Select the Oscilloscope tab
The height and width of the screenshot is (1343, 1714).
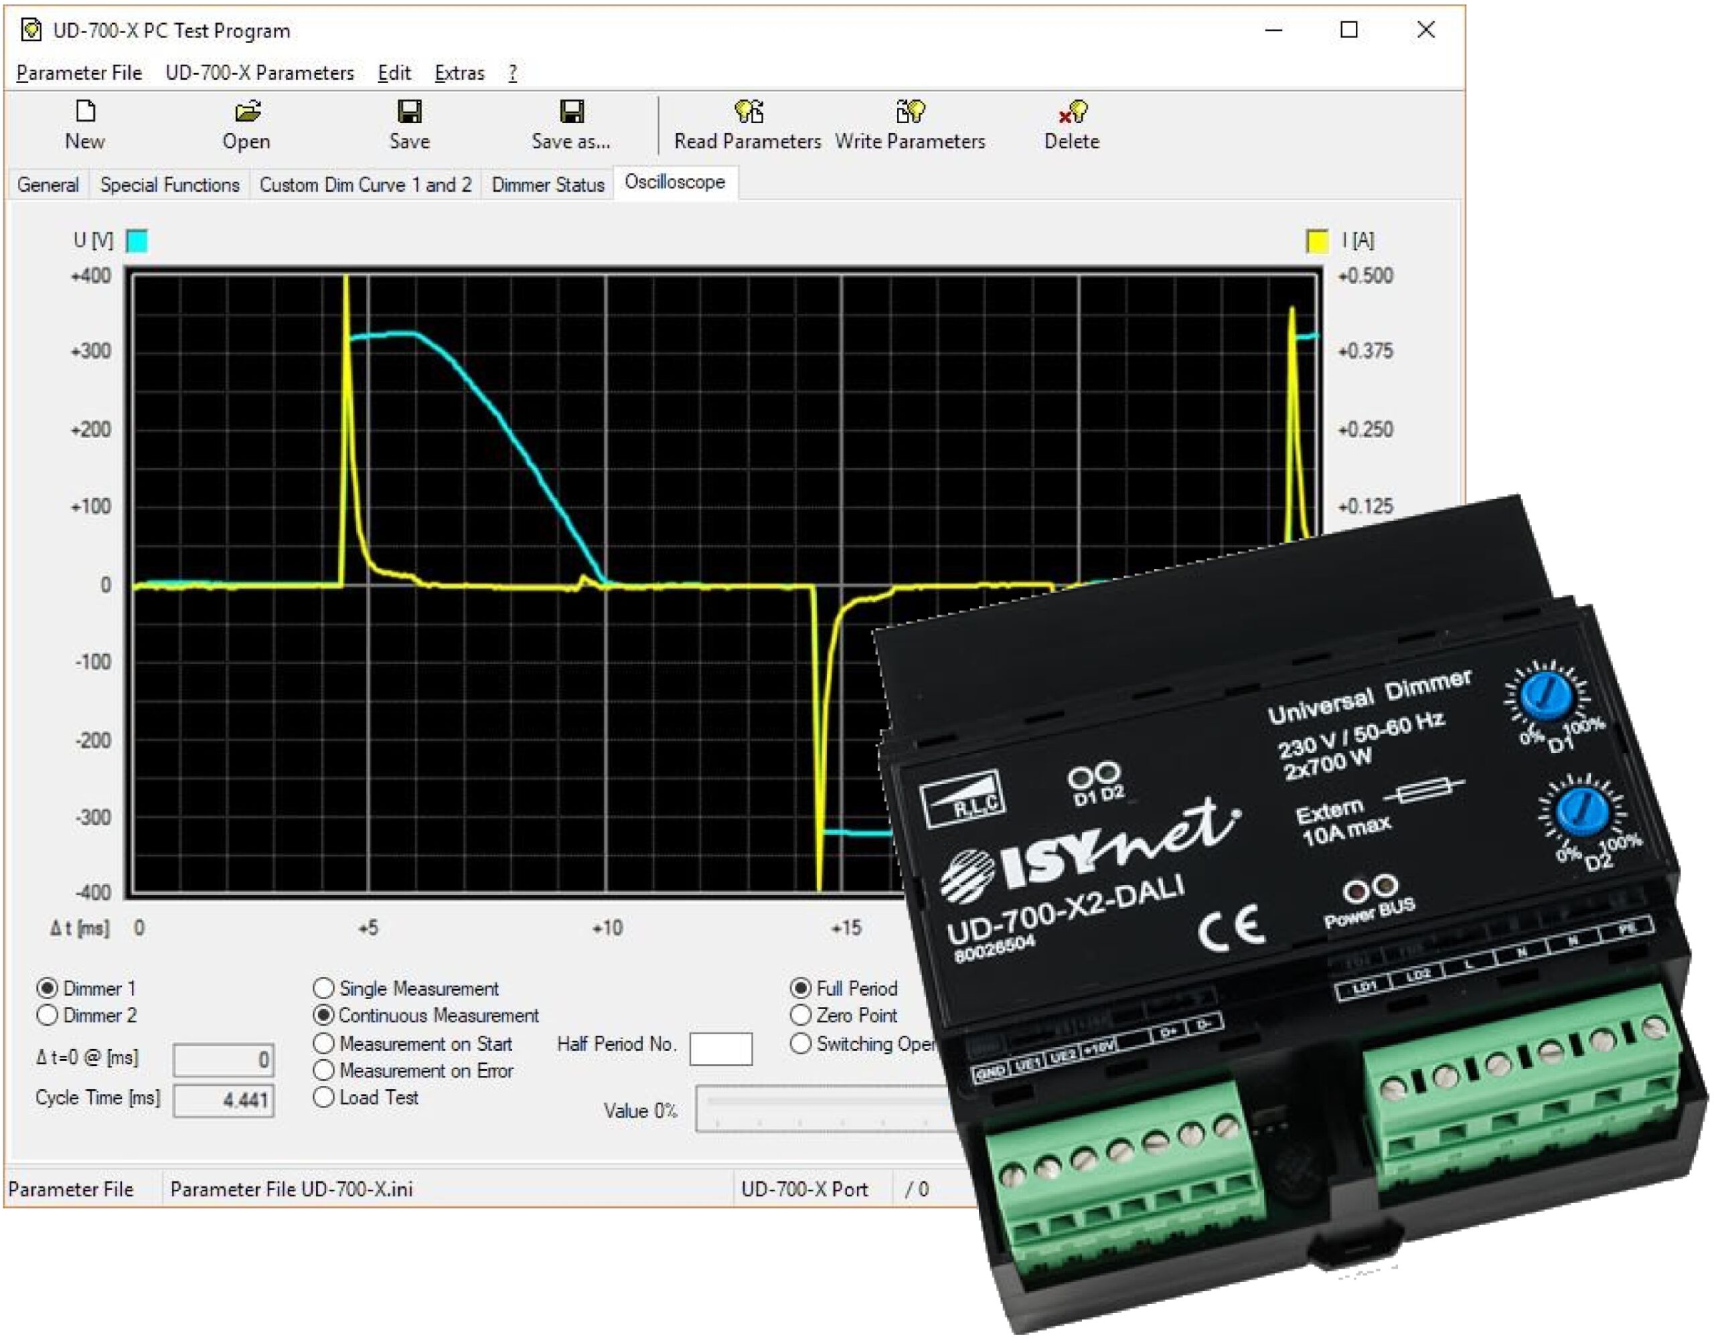(675, 182)
